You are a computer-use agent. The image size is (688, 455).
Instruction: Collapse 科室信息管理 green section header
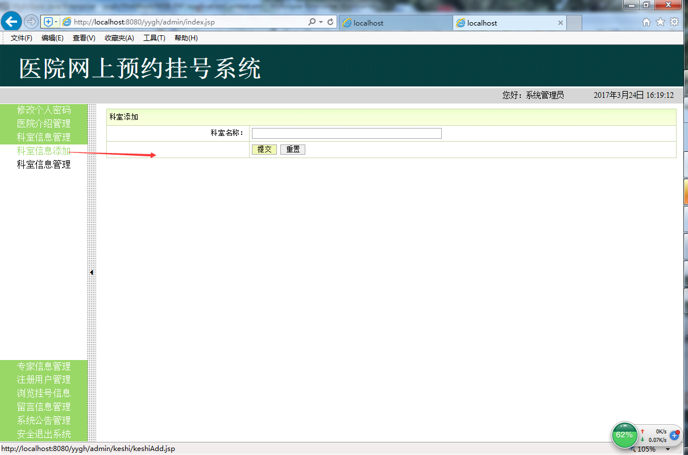44,137
